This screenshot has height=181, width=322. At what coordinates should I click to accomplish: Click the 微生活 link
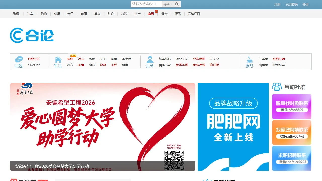(127, 59)
